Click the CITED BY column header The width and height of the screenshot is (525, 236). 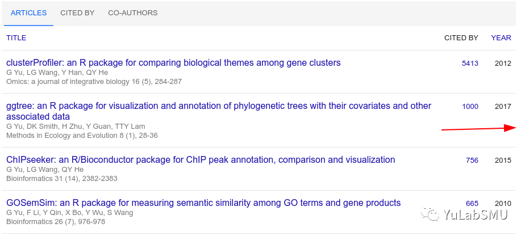pyautogui.click(x=461, y=38)
